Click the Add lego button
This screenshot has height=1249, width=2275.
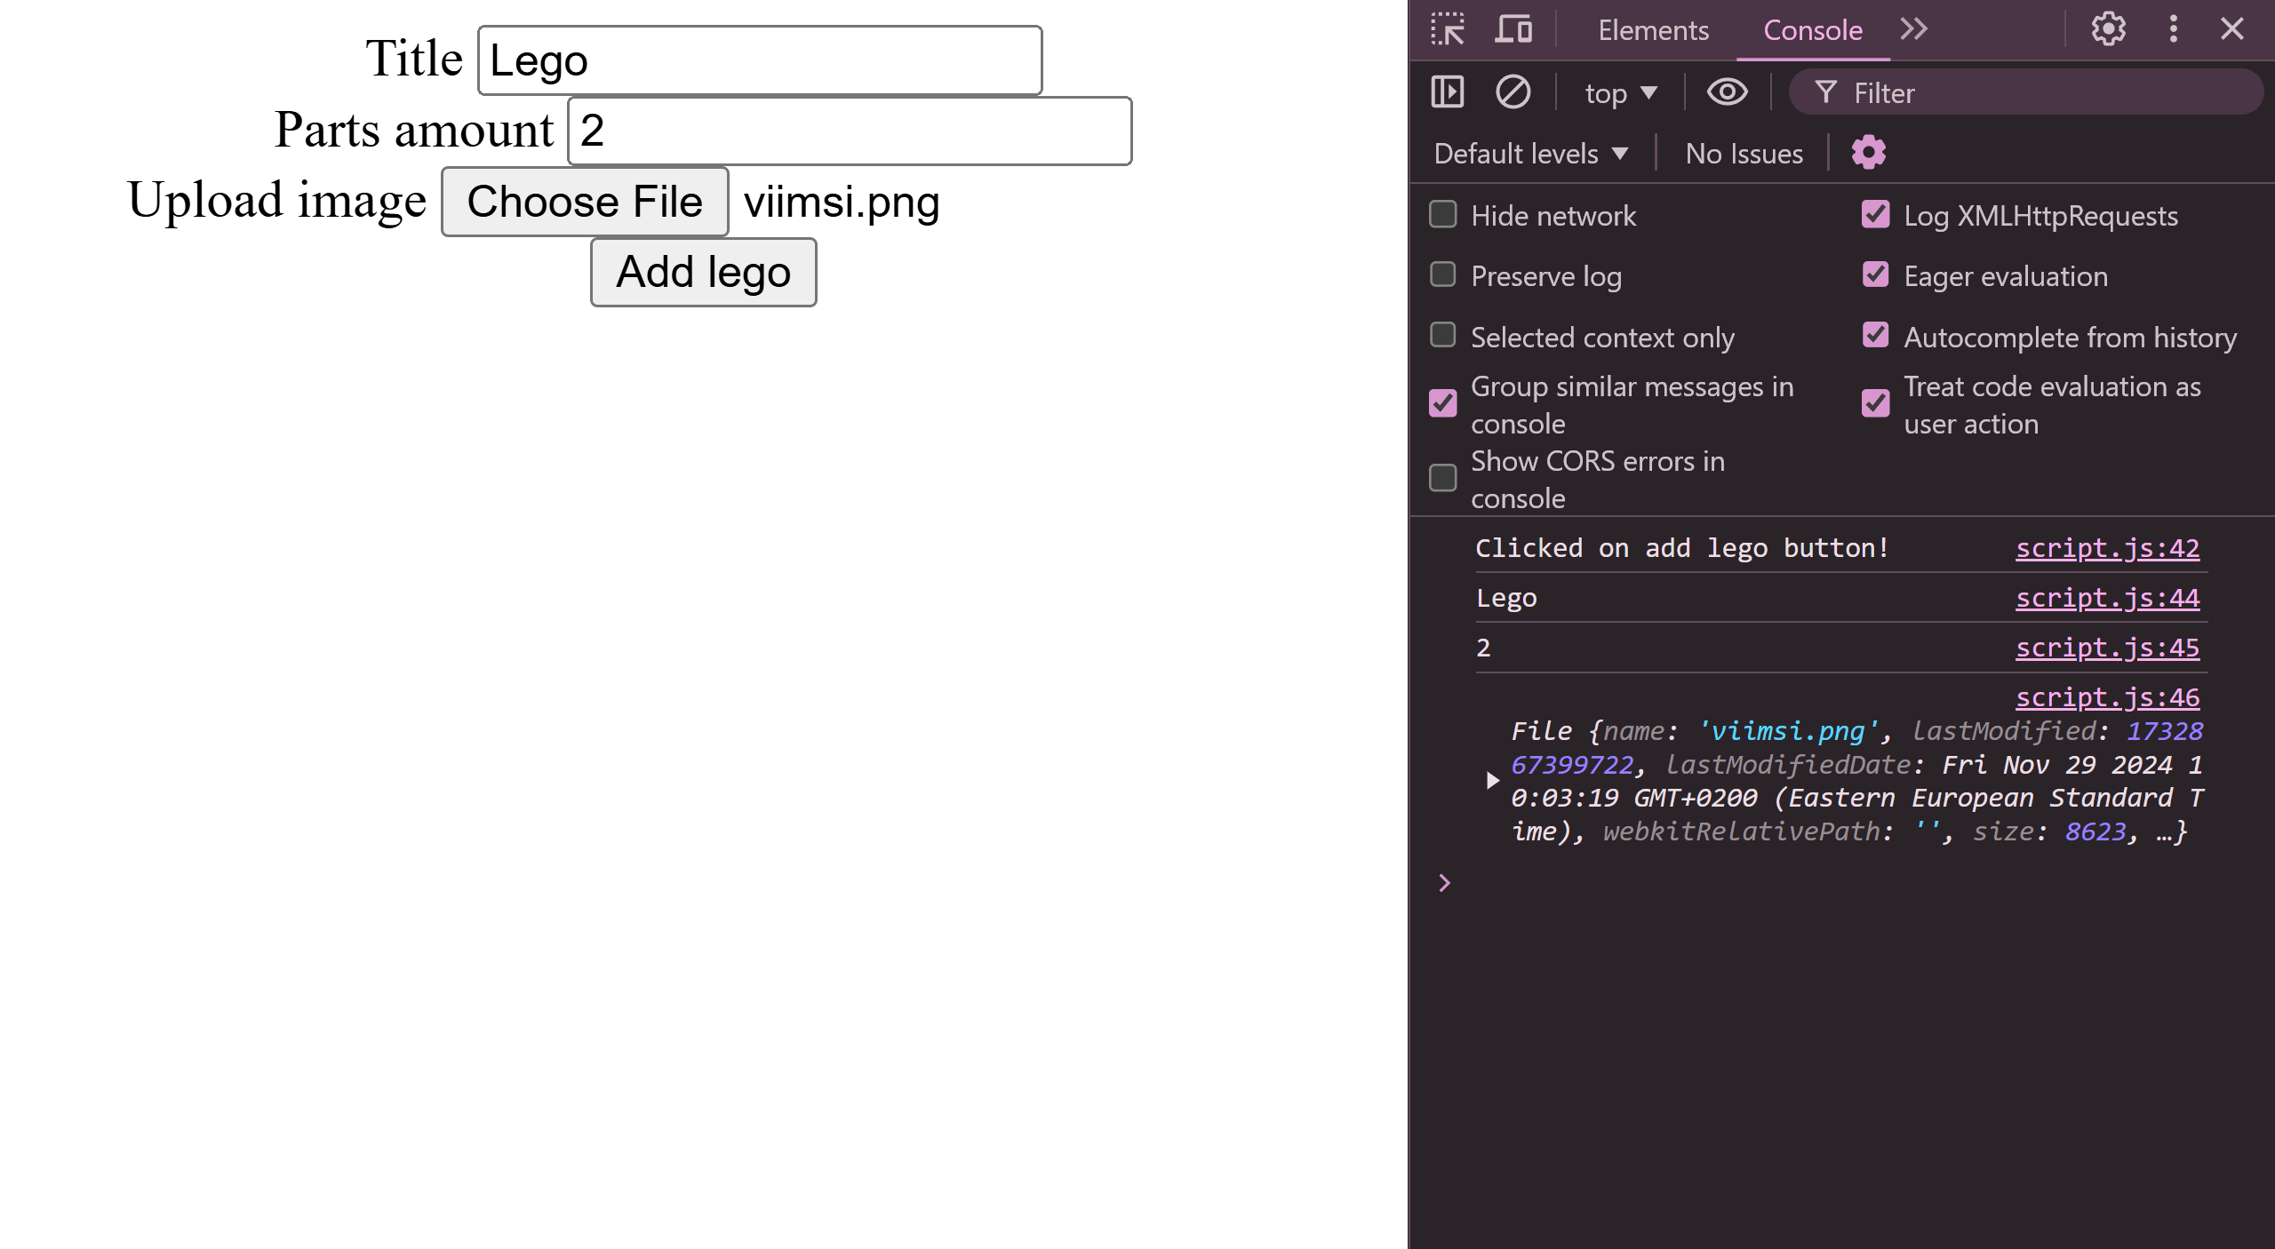(x=703, y=271)
